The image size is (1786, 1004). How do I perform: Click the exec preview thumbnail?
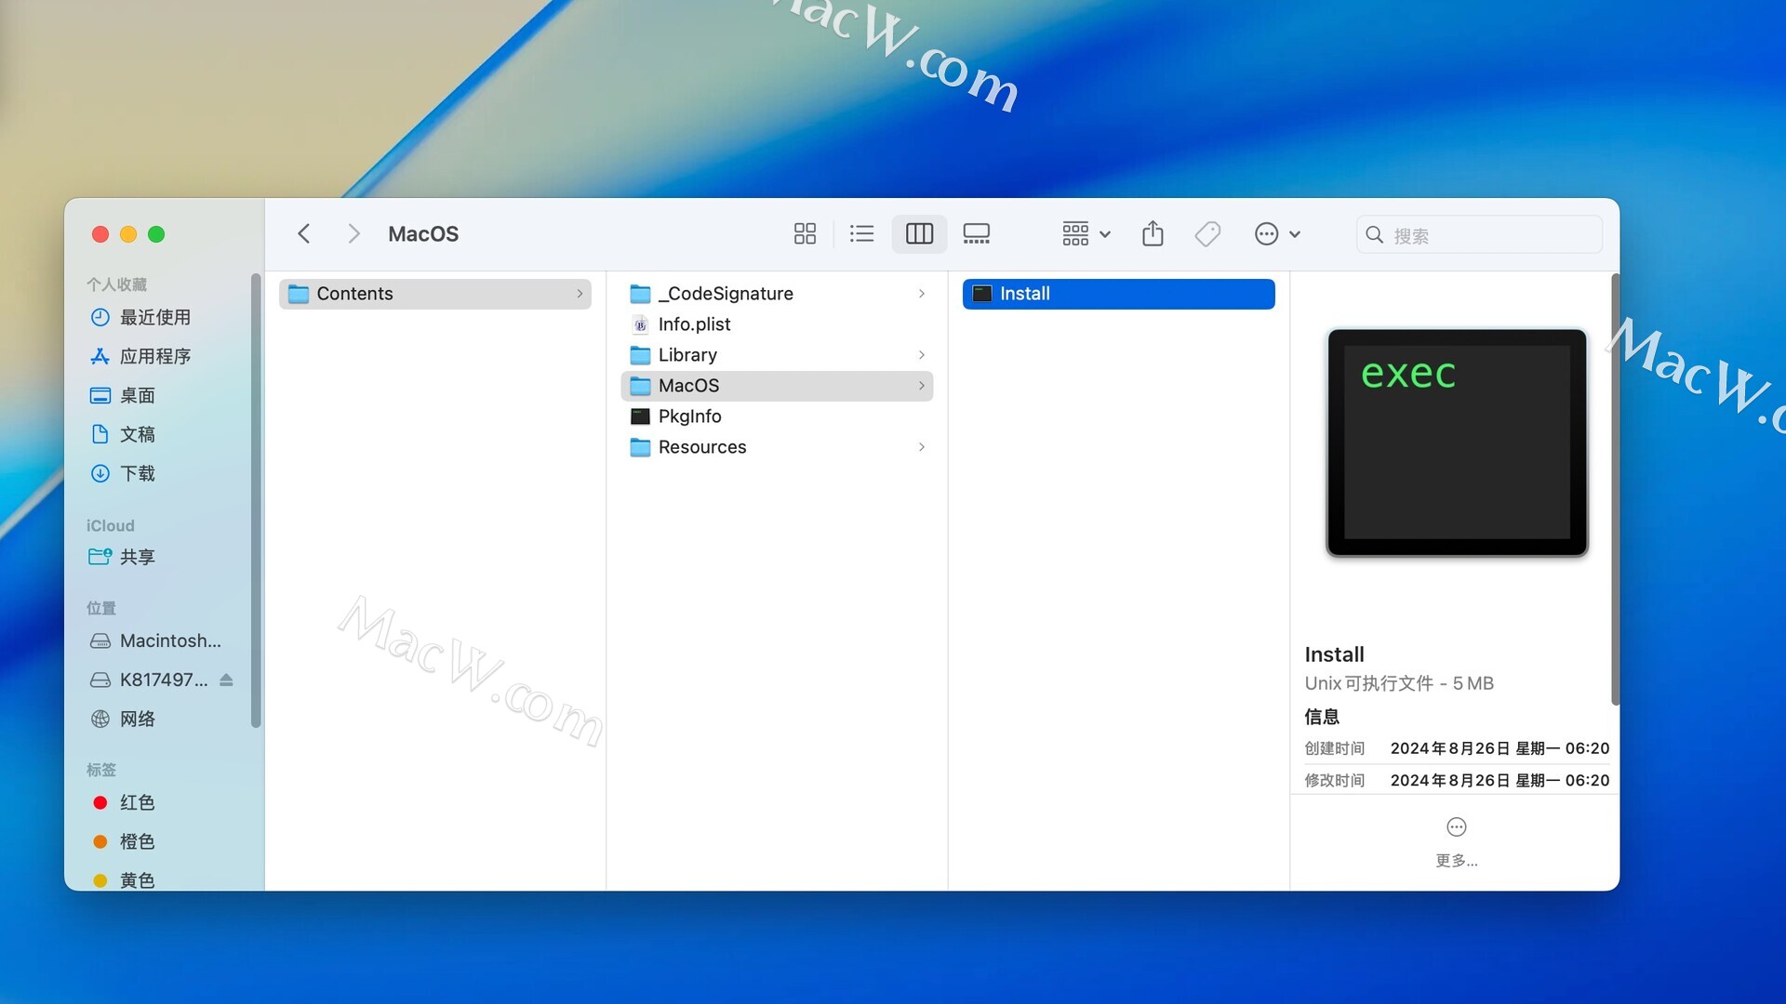(1457, 443)
